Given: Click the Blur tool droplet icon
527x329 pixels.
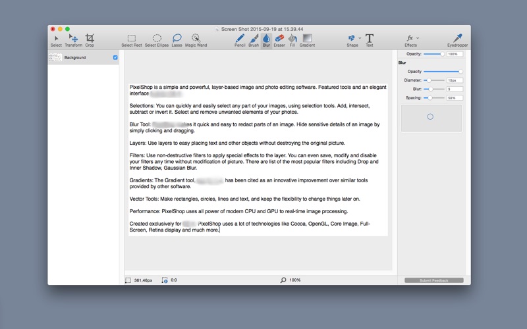Looking at the screenshot, I should click(266, 39).
